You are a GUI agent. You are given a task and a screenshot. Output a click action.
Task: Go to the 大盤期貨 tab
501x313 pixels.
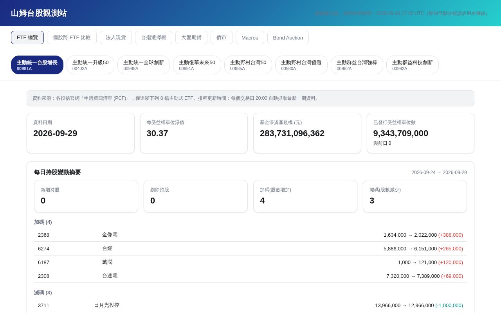pyautogui.click(x=191, y=38)
